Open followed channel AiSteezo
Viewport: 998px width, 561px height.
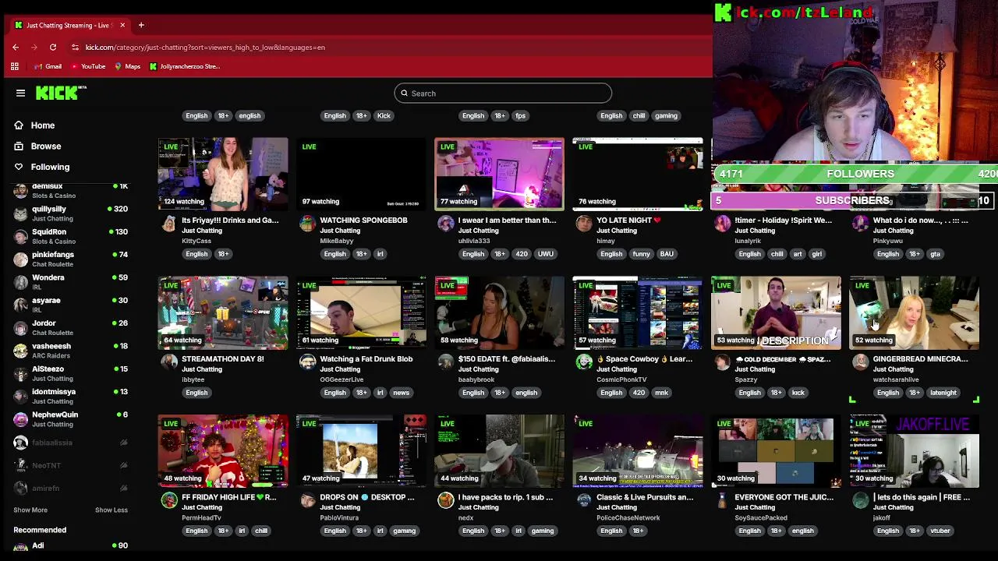pos(70,373)
